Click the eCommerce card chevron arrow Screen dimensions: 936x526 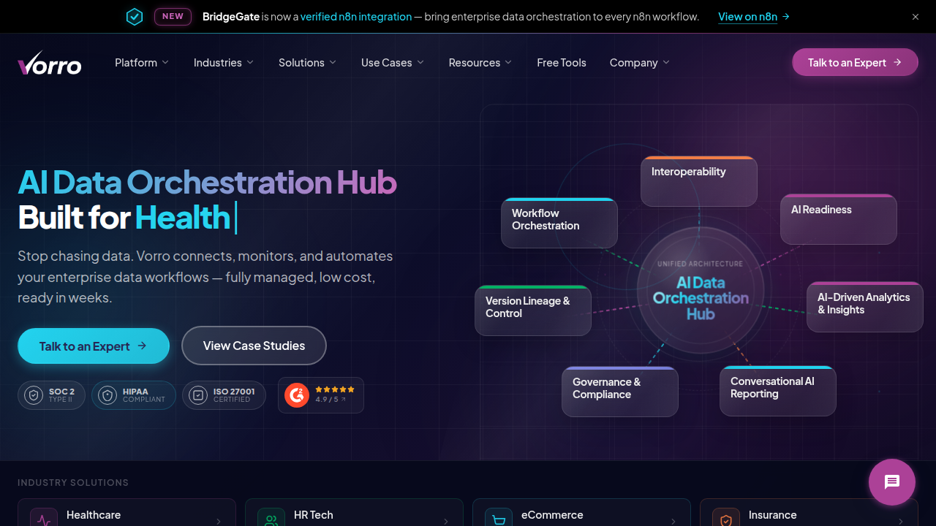tap(673, 521)
